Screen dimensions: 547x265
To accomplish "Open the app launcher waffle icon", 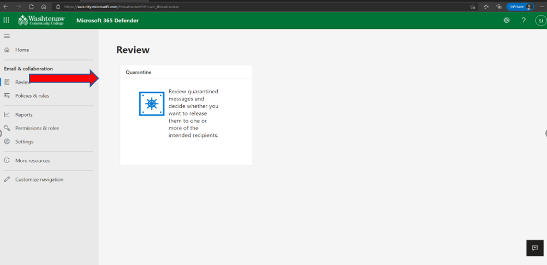I will (x=7, y=21).
